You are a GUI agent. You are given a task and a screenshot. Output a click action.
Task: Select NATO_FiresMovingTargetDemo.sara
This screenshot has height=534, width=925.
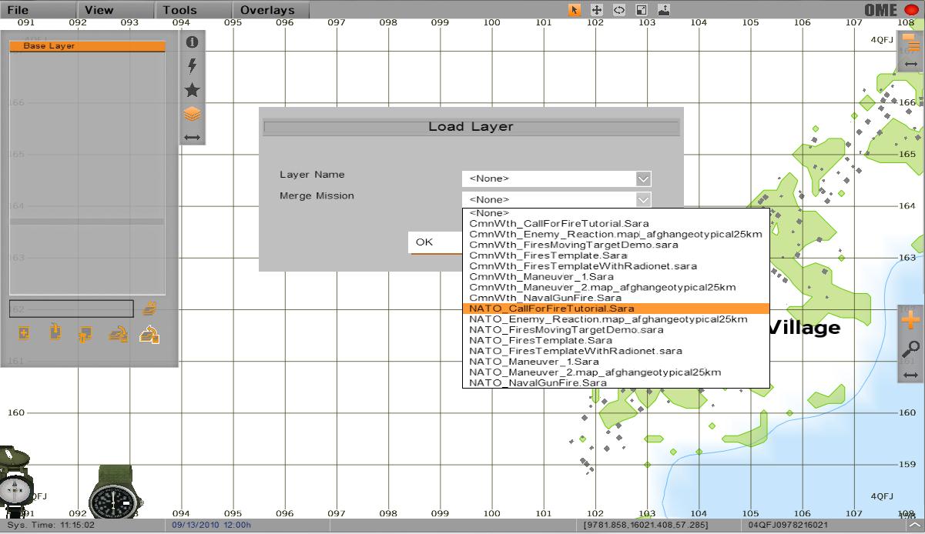(x=616, y=329)
